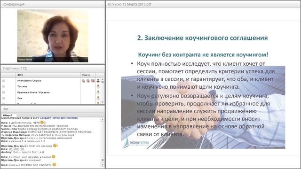Click Andrey's chat message
Screen dimensions: 301x169
tap(23, 152)
